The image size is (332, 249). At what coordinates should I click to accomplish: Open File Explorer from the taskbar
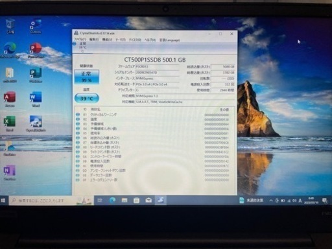point(124,200)
